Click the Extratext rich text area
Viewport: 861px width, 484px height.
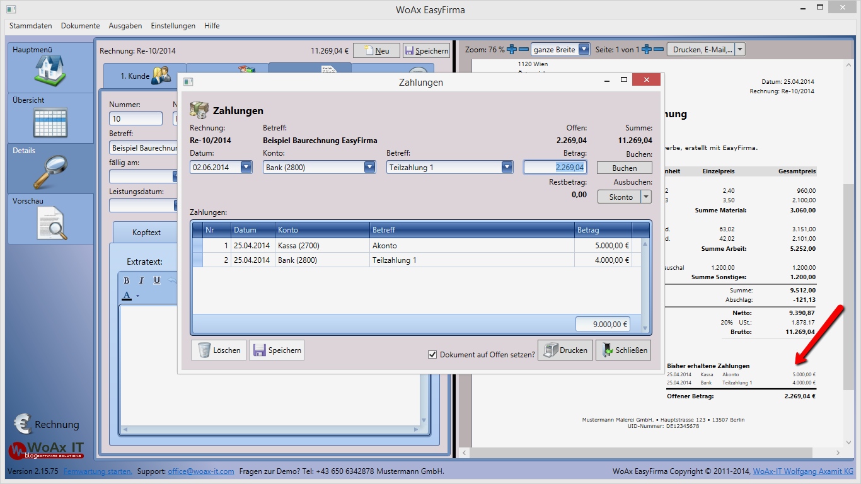[x=271, y=364]
